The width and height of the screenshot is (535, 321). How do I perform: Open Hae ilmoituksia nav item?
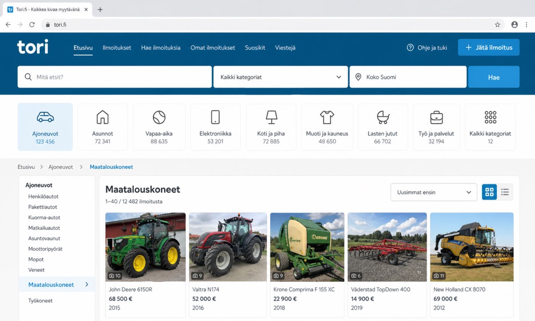point(161,48)
